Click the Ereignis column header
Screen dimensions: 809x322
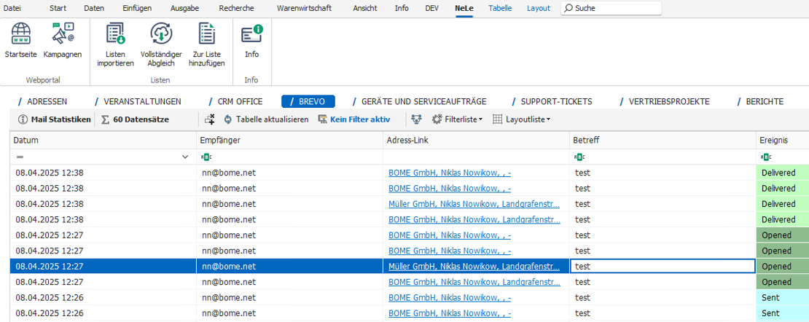click(783, 141)
